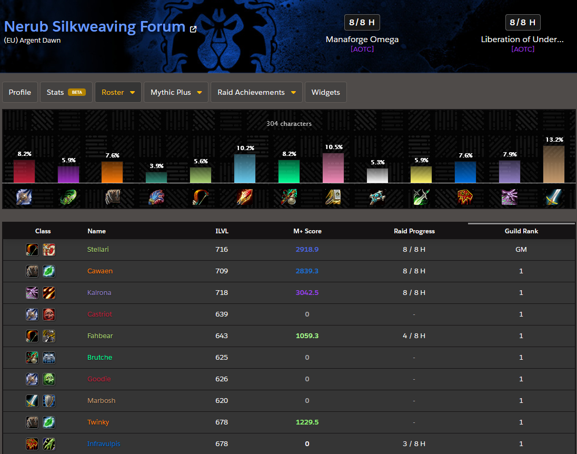Click Stellari's hunter class icon
This screenshot has width=577, height=454.
point(32,250)
